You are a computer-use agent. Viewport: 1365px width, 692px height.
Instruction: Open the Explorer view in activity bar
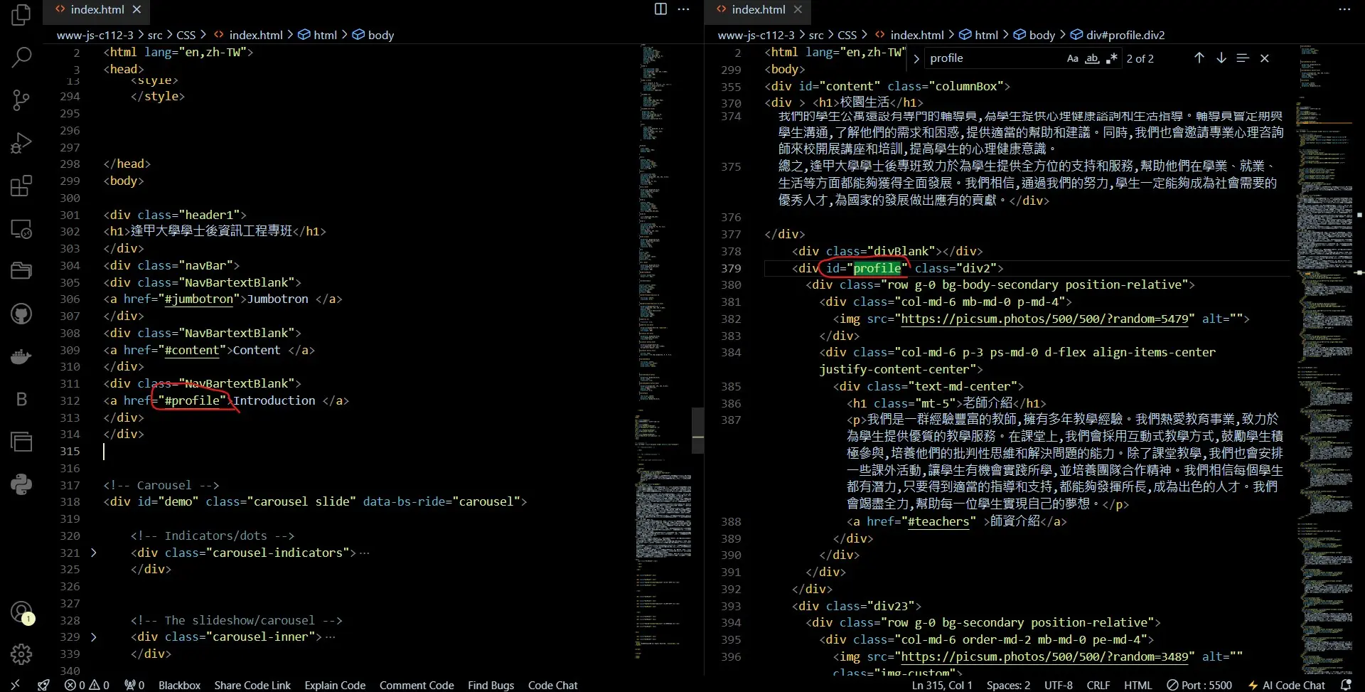(21, 14)
